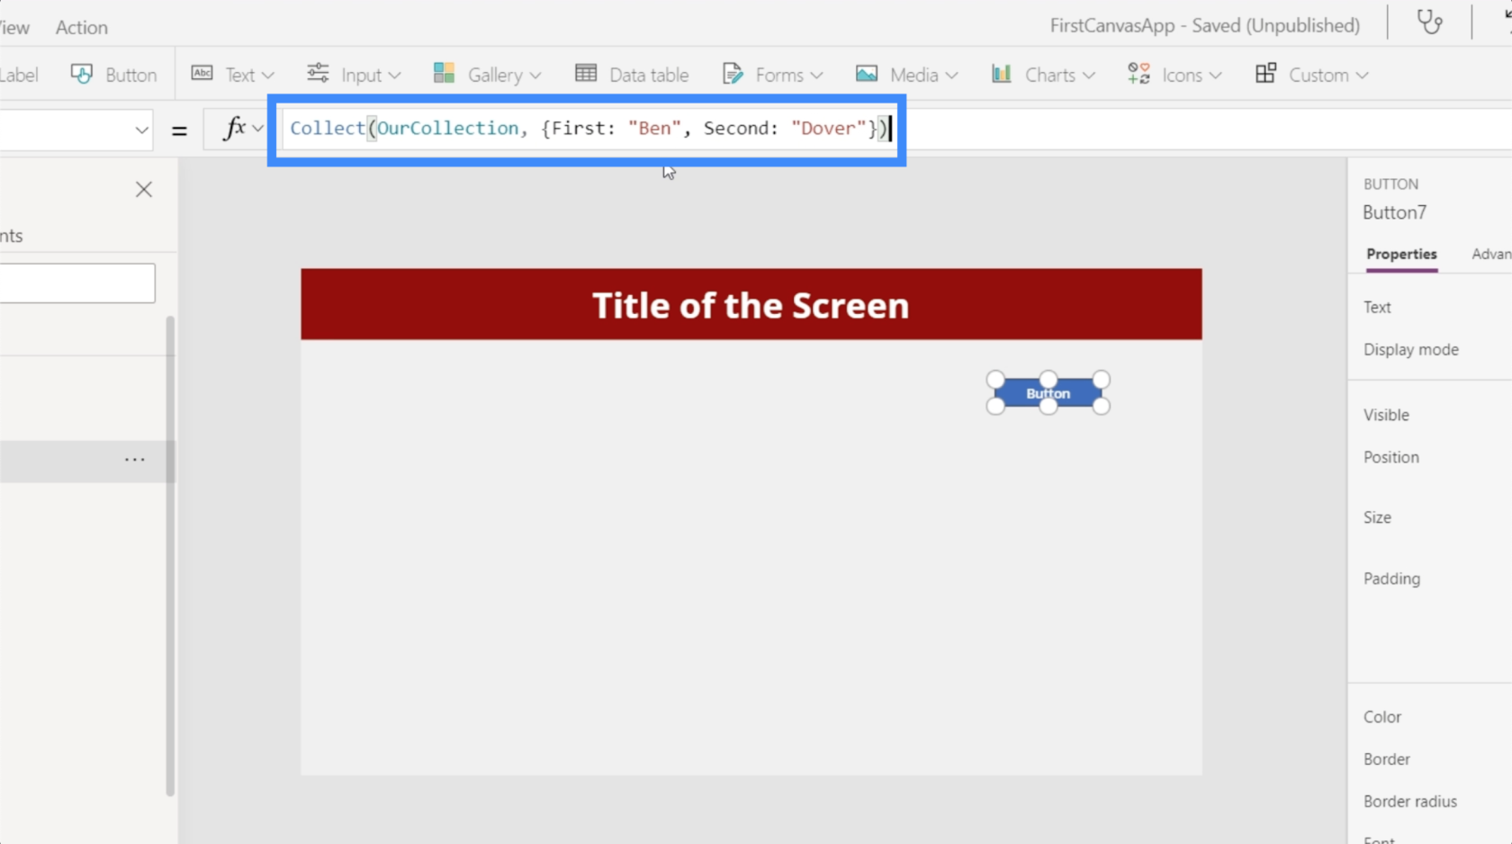Expand the Icons dropdown chevron
Viewport: 1512px width, 844px height.
[x=1215, y=76]
